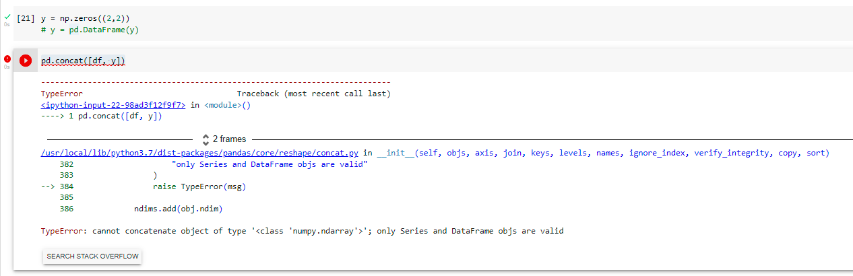This screenshot has height=276, width=853.
Task: Click the __init__ signature text
Action: [603, 153]
